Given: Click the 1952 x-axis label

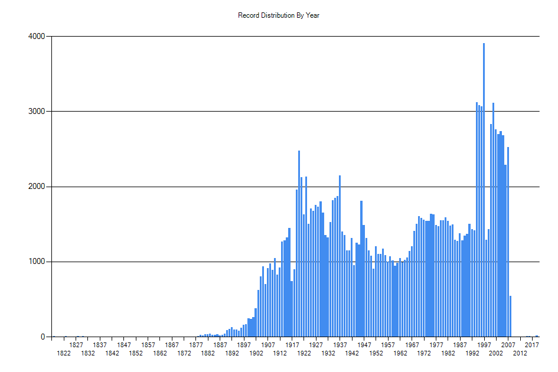Looking at the screenshot, I should [376, 353].
